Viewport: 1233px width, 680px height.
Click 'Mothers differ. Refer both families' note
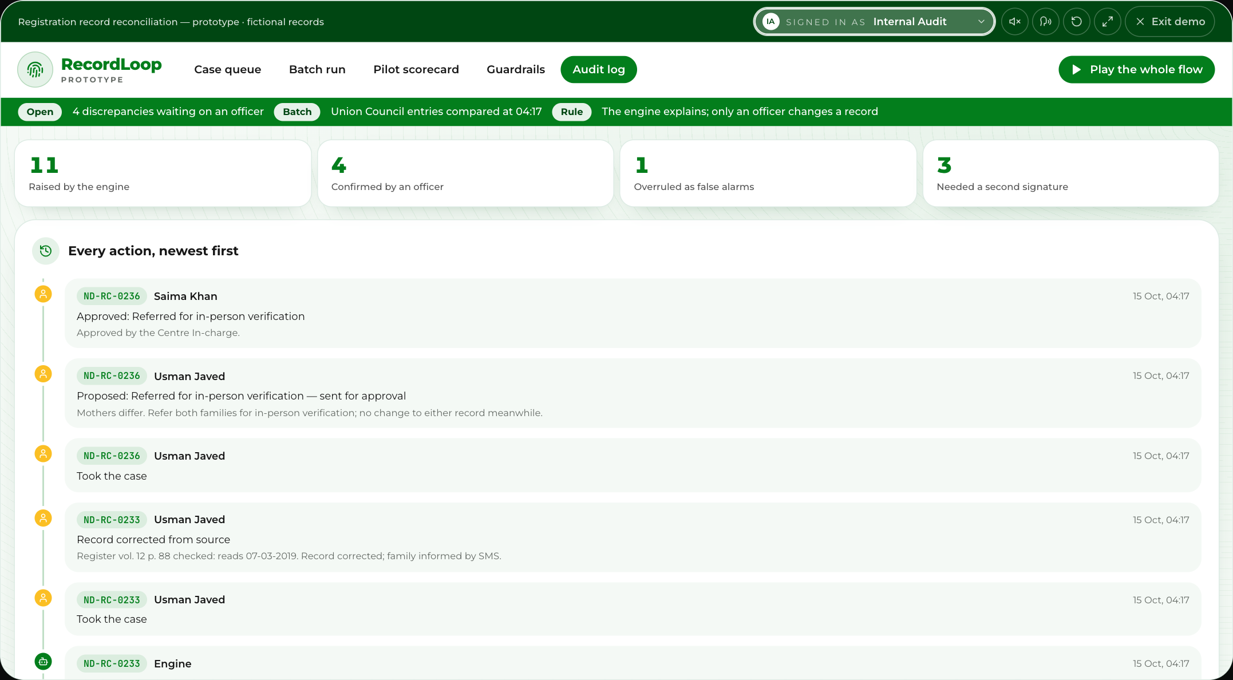310,413
